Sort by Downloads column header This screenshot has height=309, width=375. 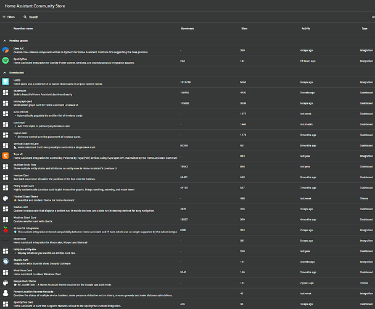pos(187,28)
